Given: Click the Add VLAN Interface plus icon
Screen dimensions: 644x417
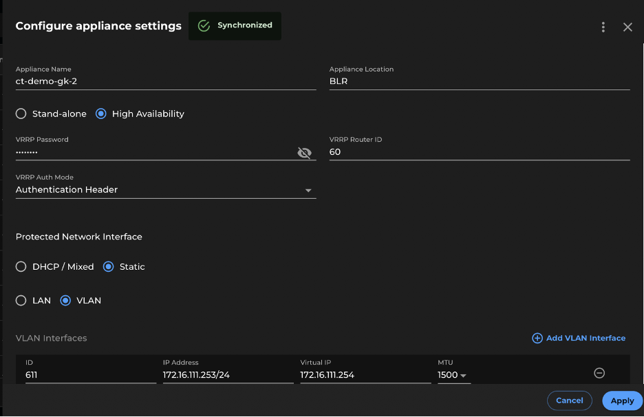Looking at the screenshot, I should pyautogui.click(x=537, y=338).
